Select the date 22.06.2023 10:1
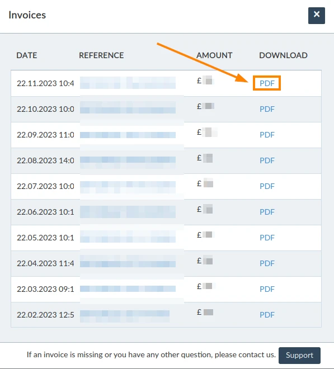The image size is (334, 369). (45, 212)
